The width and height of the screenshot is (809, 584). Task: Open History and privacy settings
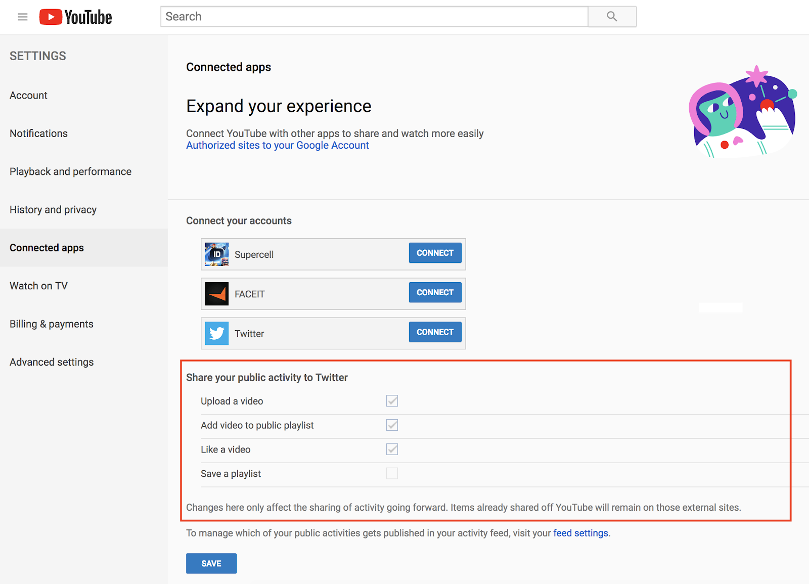point(53,209)
